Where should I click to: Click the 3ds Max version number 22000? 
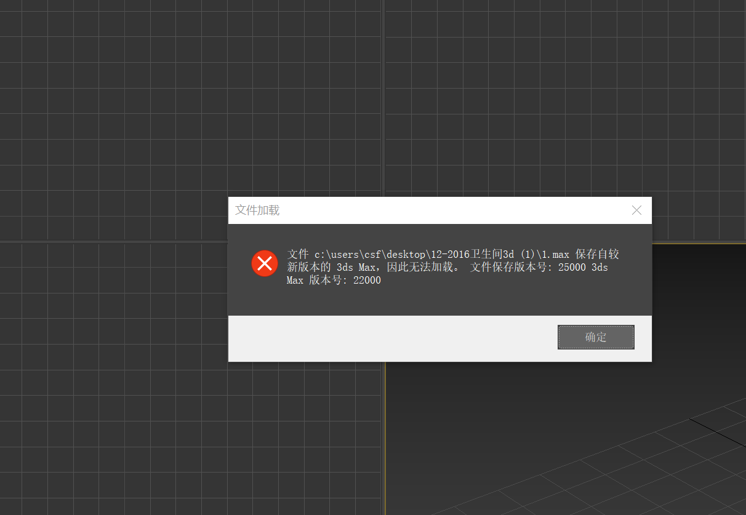pyautogui.click(x=367, y=281)
